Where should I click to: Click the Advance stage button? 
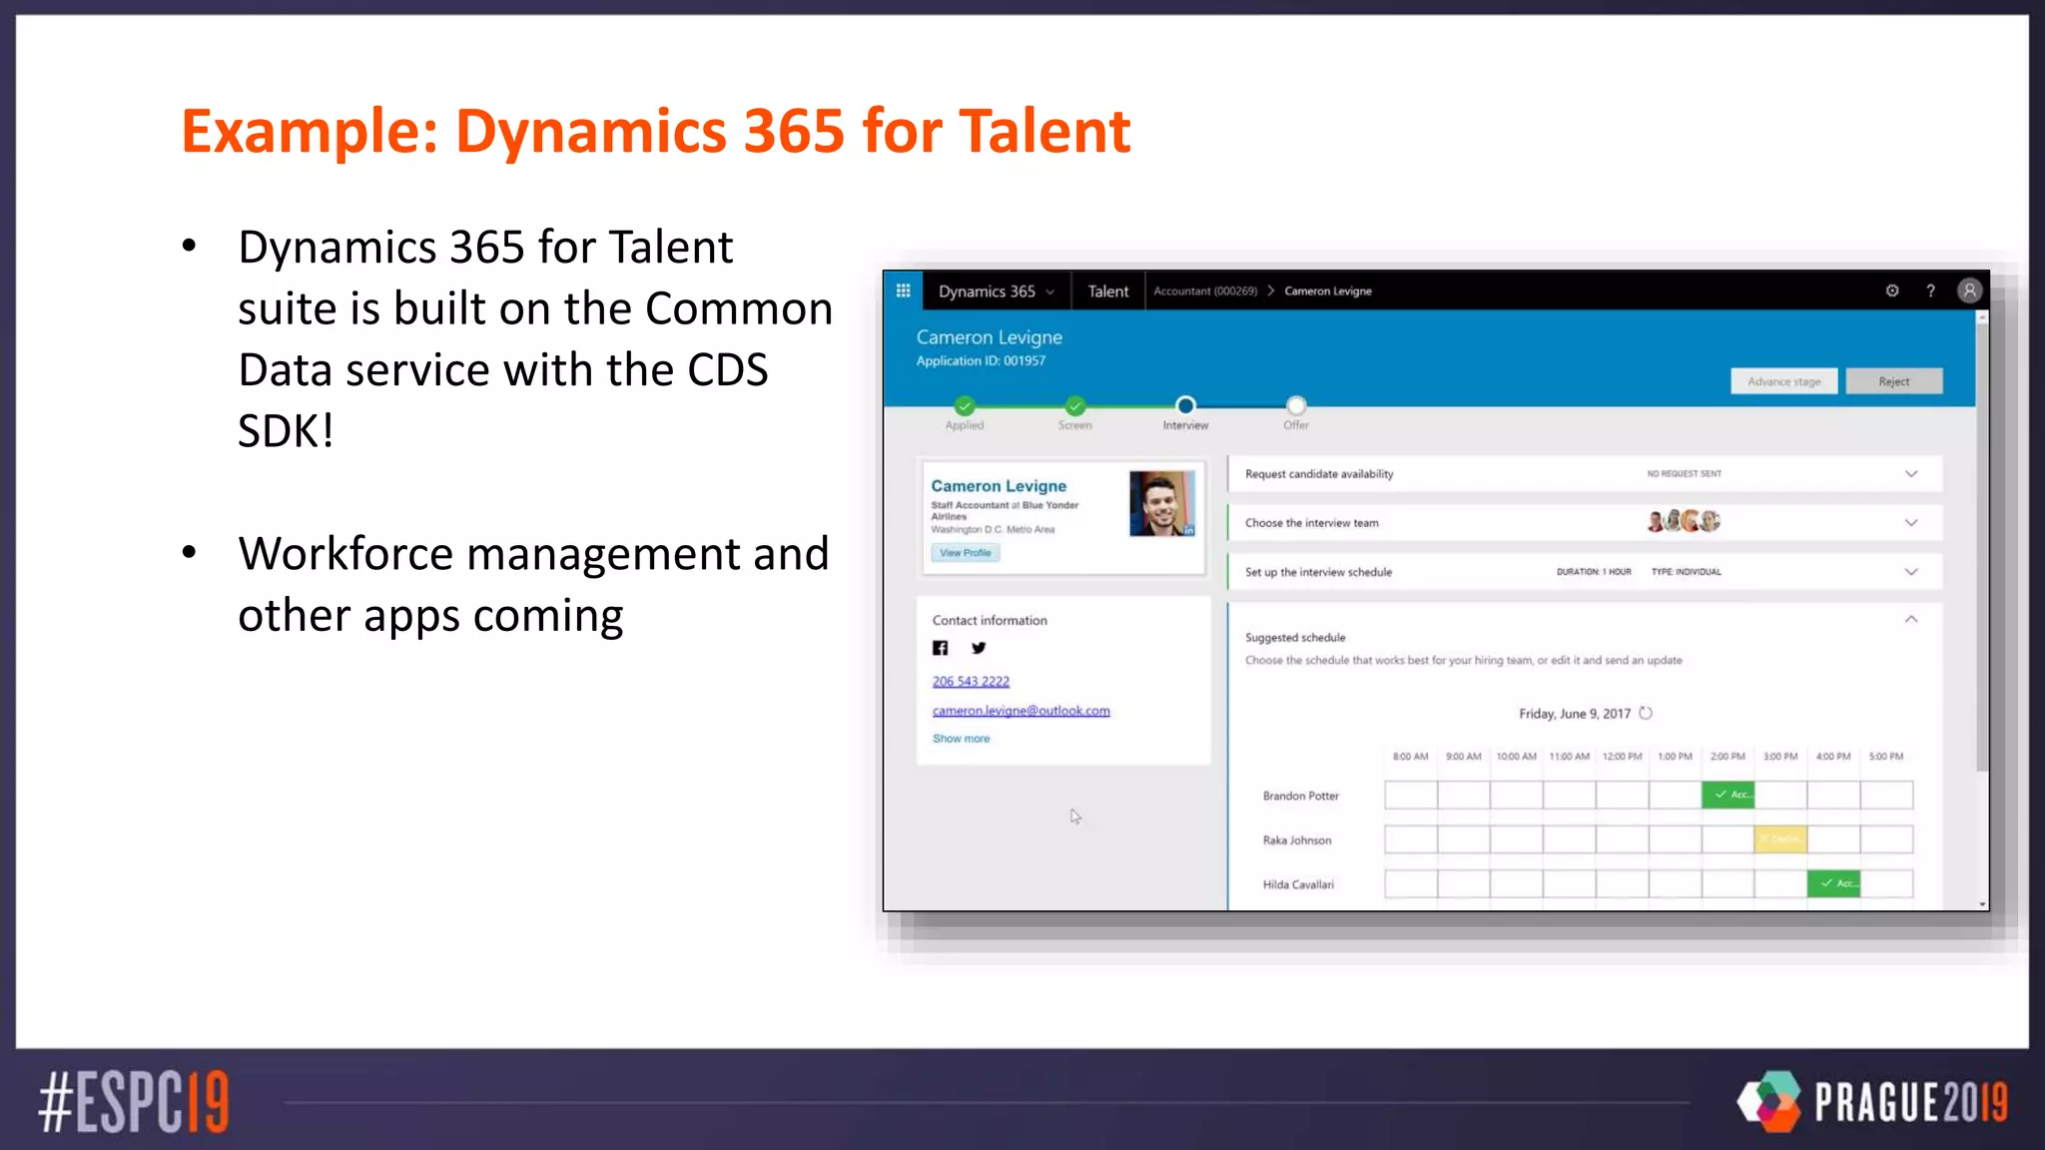pyautogui.click(x=1783, y=381)
